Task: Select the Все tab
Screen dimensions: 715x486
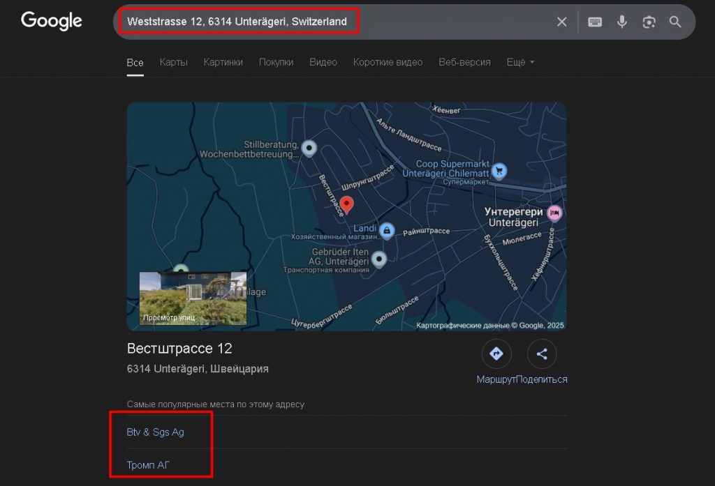Action: click(x=135, y=62)
